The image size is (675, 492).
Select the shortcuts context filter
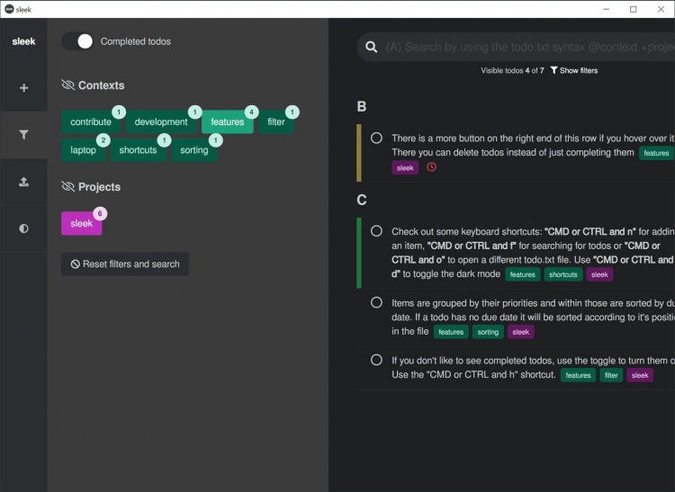pyautogui.click(x=139, y=150)
